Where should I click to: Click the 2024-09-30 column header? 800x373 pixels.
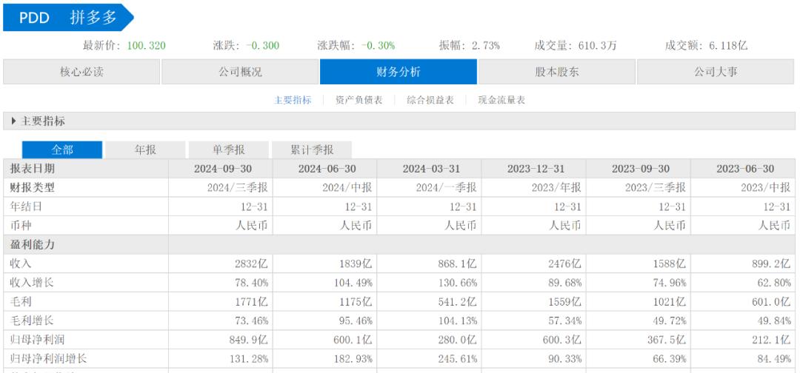tap(220, 168)
